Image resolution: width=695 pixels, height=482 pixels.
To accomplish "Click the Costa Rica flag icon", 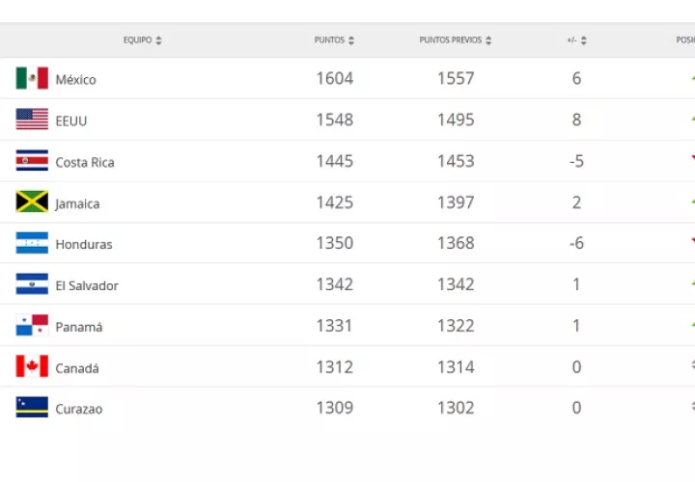I will [x=32, y=160].
